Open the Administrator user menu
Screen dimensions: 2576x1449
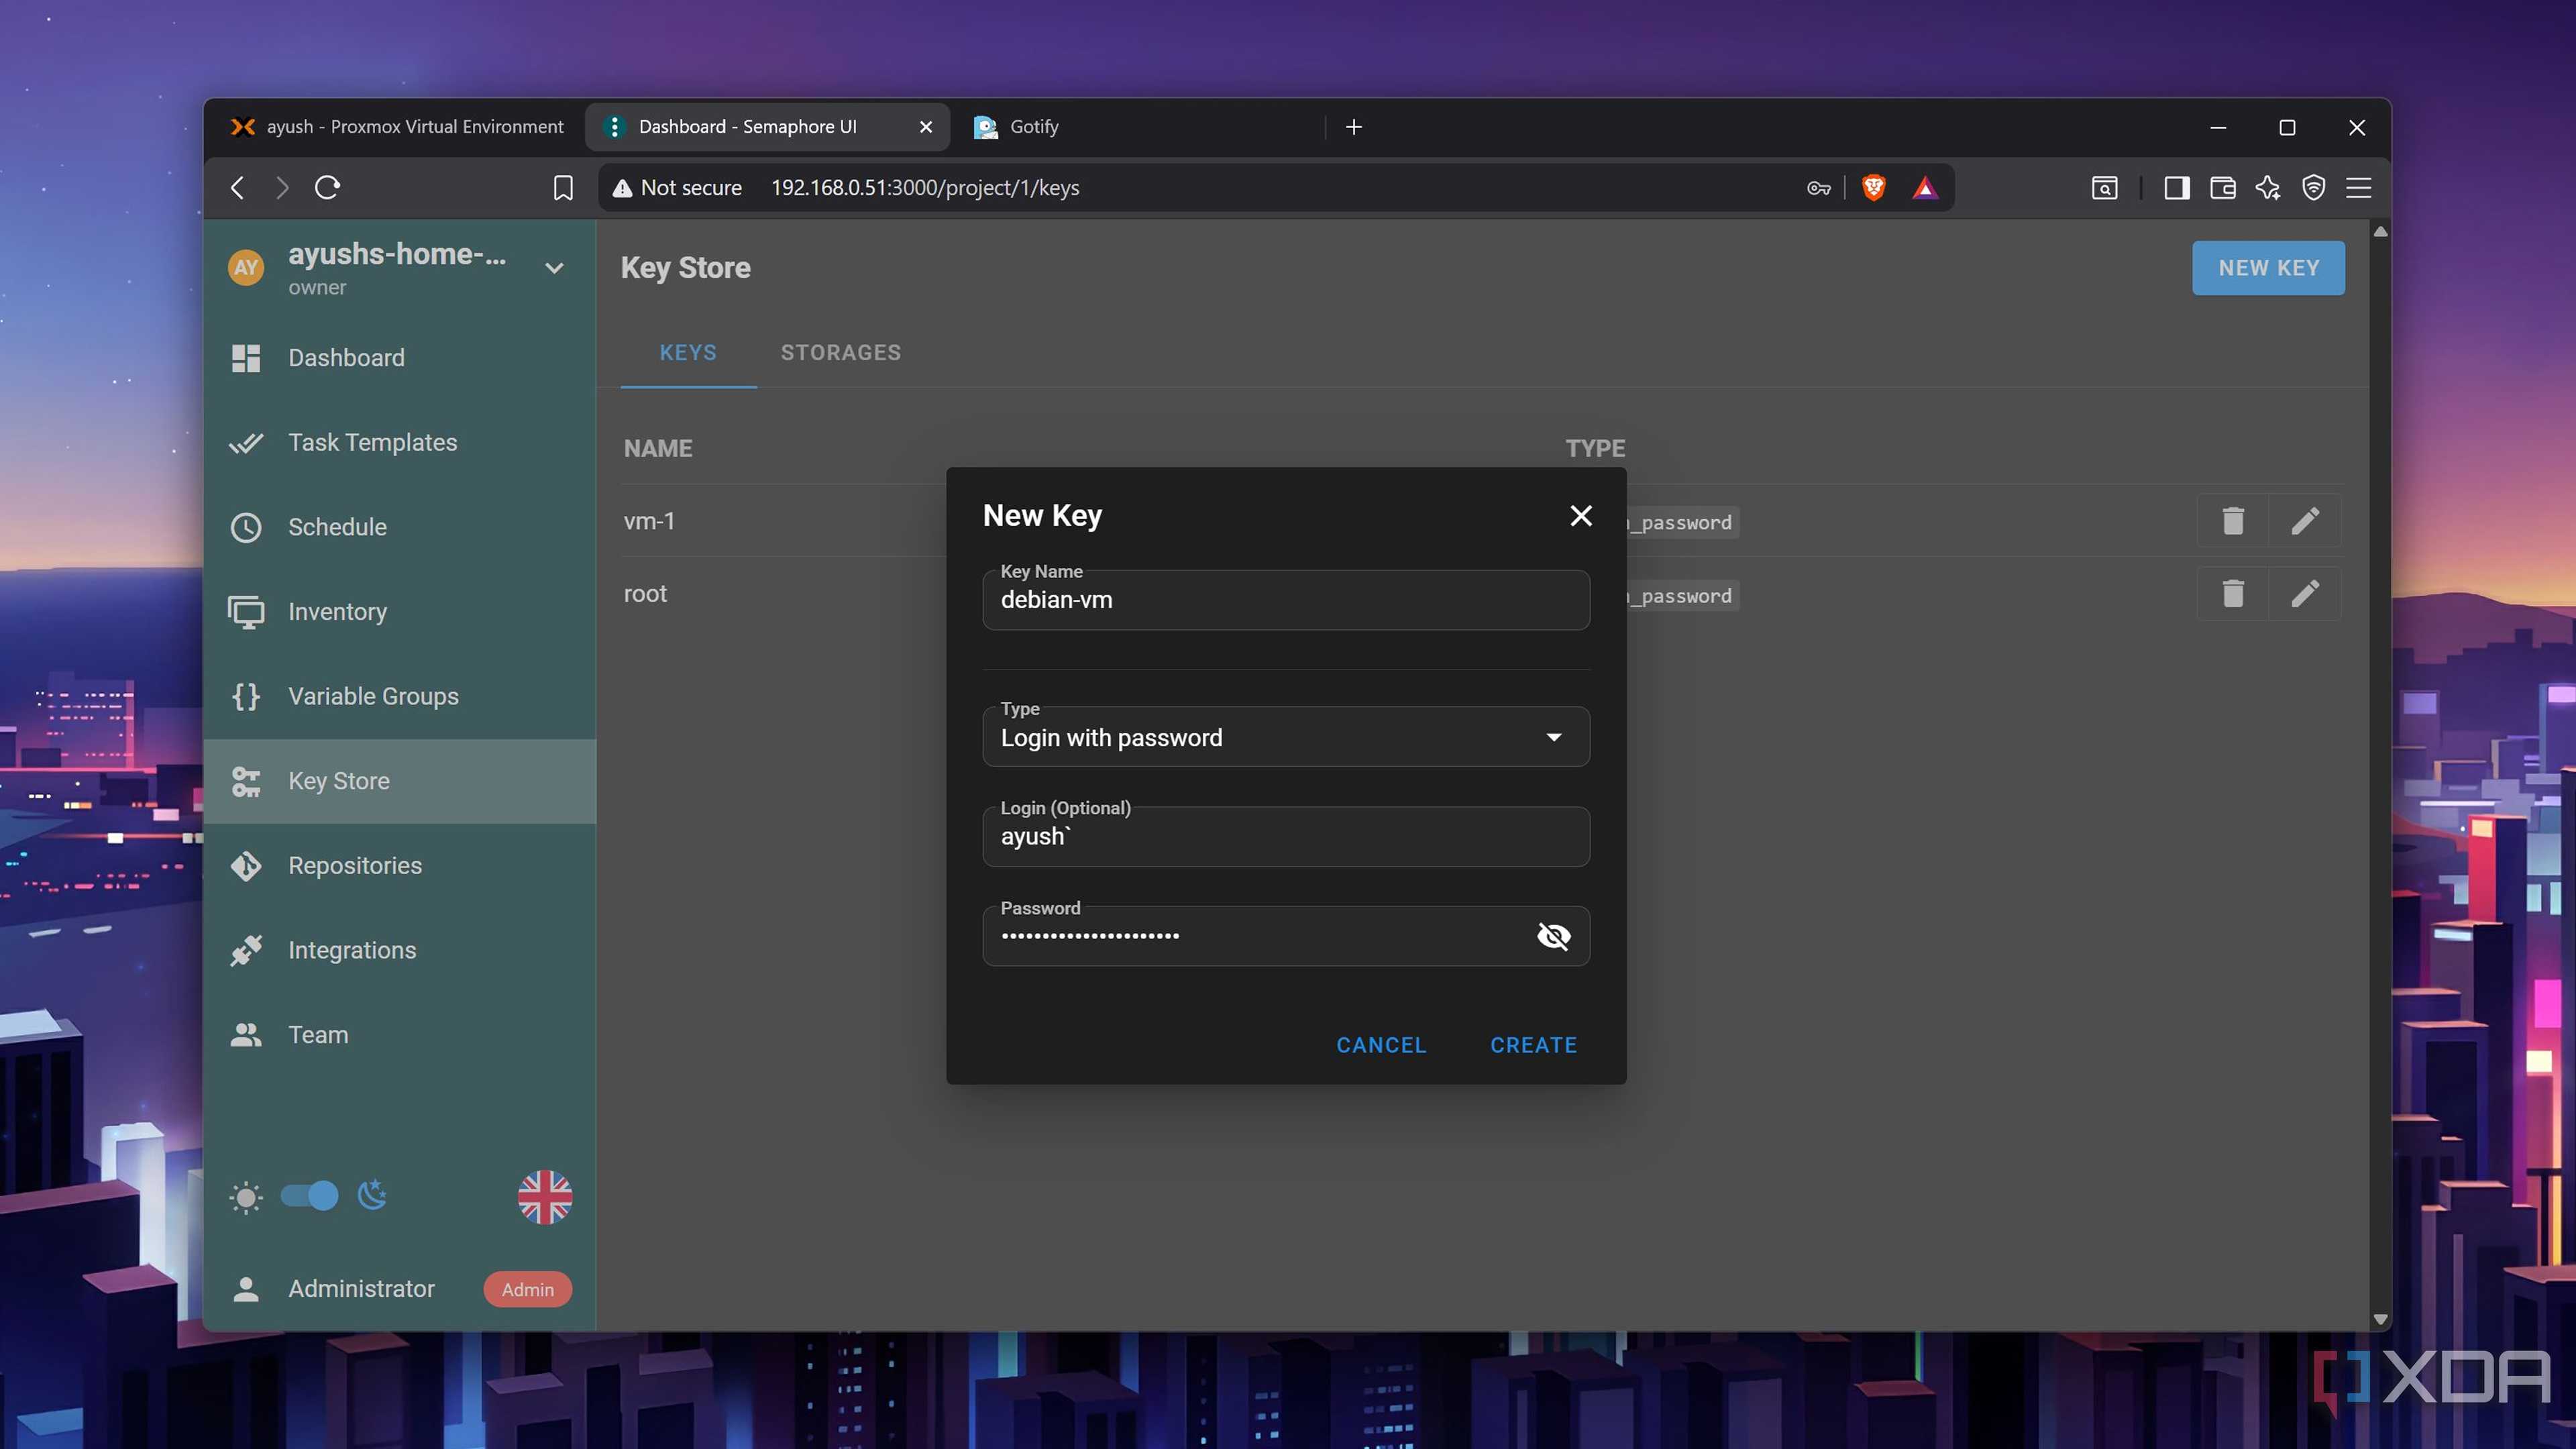(x=399, y=1289)
